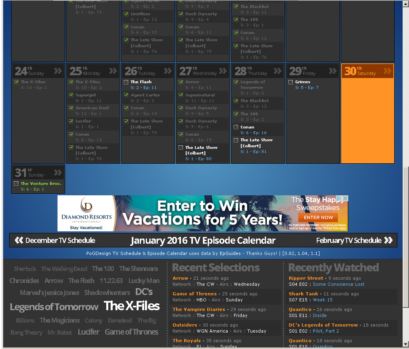Open Conan link on Thursday 28th
The image size is (409, 349).
pyautogui.click(x=247, y=127)
